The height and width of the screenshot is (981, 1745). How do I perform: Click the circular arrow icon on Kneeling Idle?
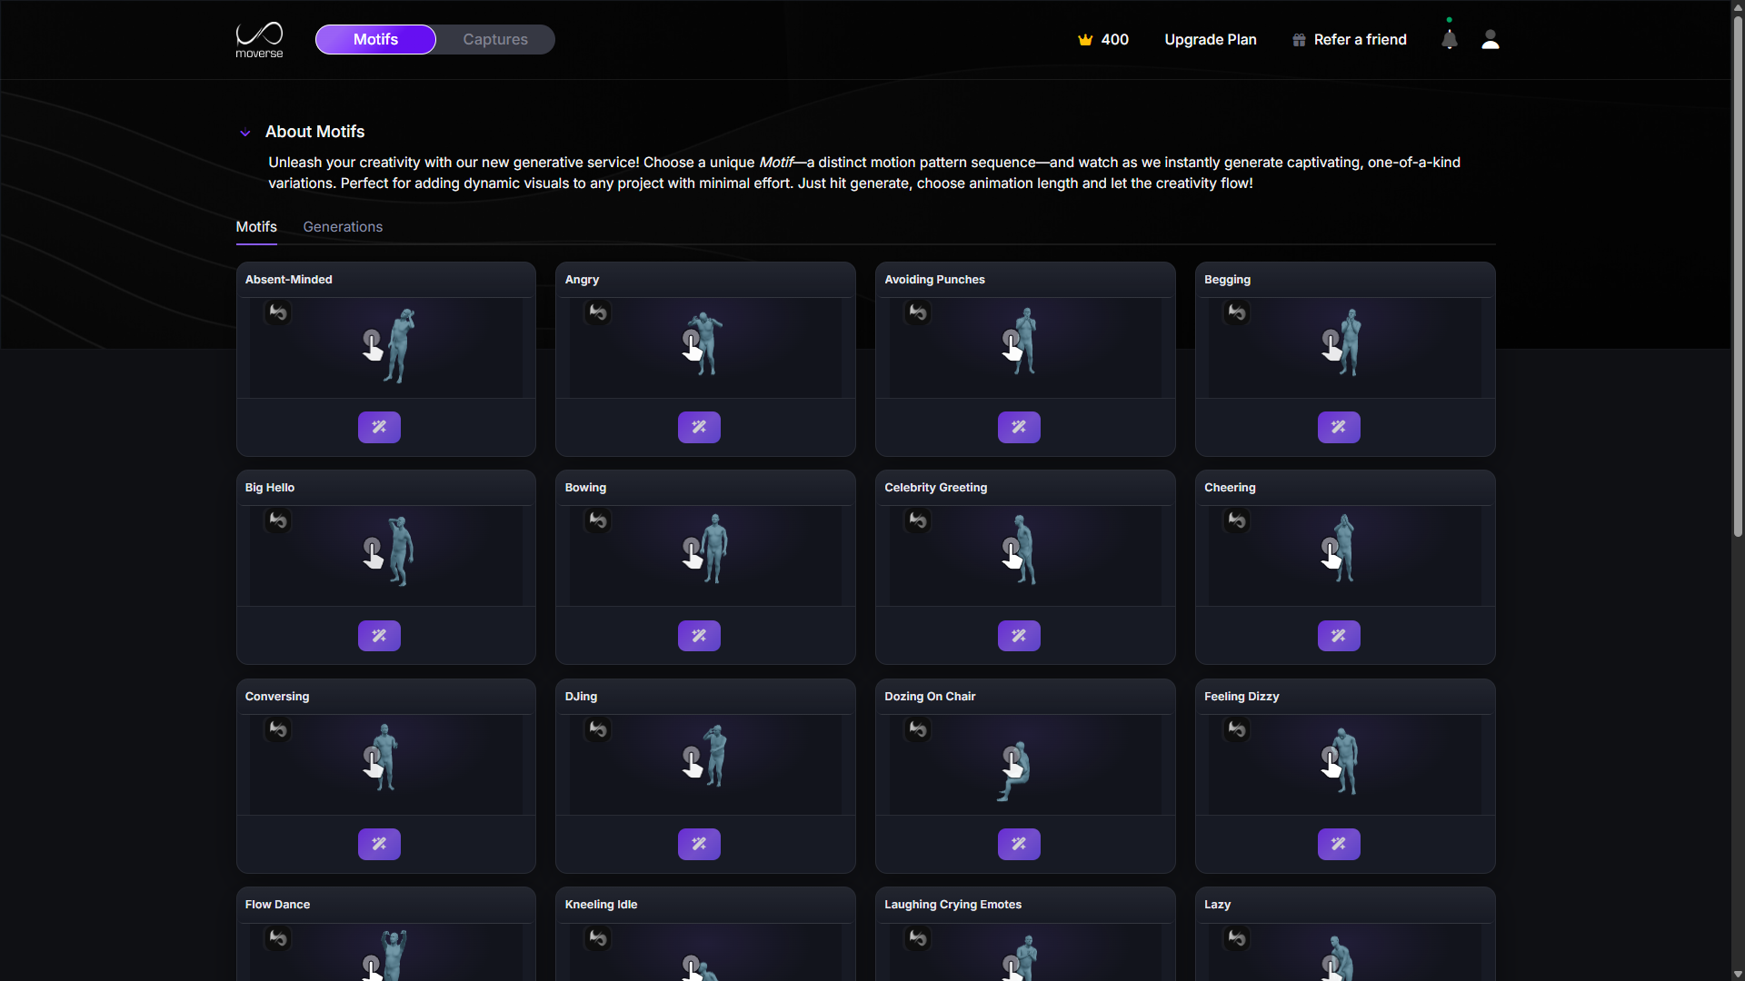pos(598,938)
